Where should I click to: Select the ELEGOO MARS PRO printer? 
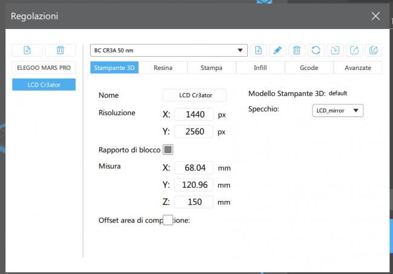point(44,68)
